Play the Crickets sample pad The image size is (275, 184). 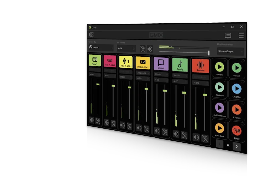237,110
